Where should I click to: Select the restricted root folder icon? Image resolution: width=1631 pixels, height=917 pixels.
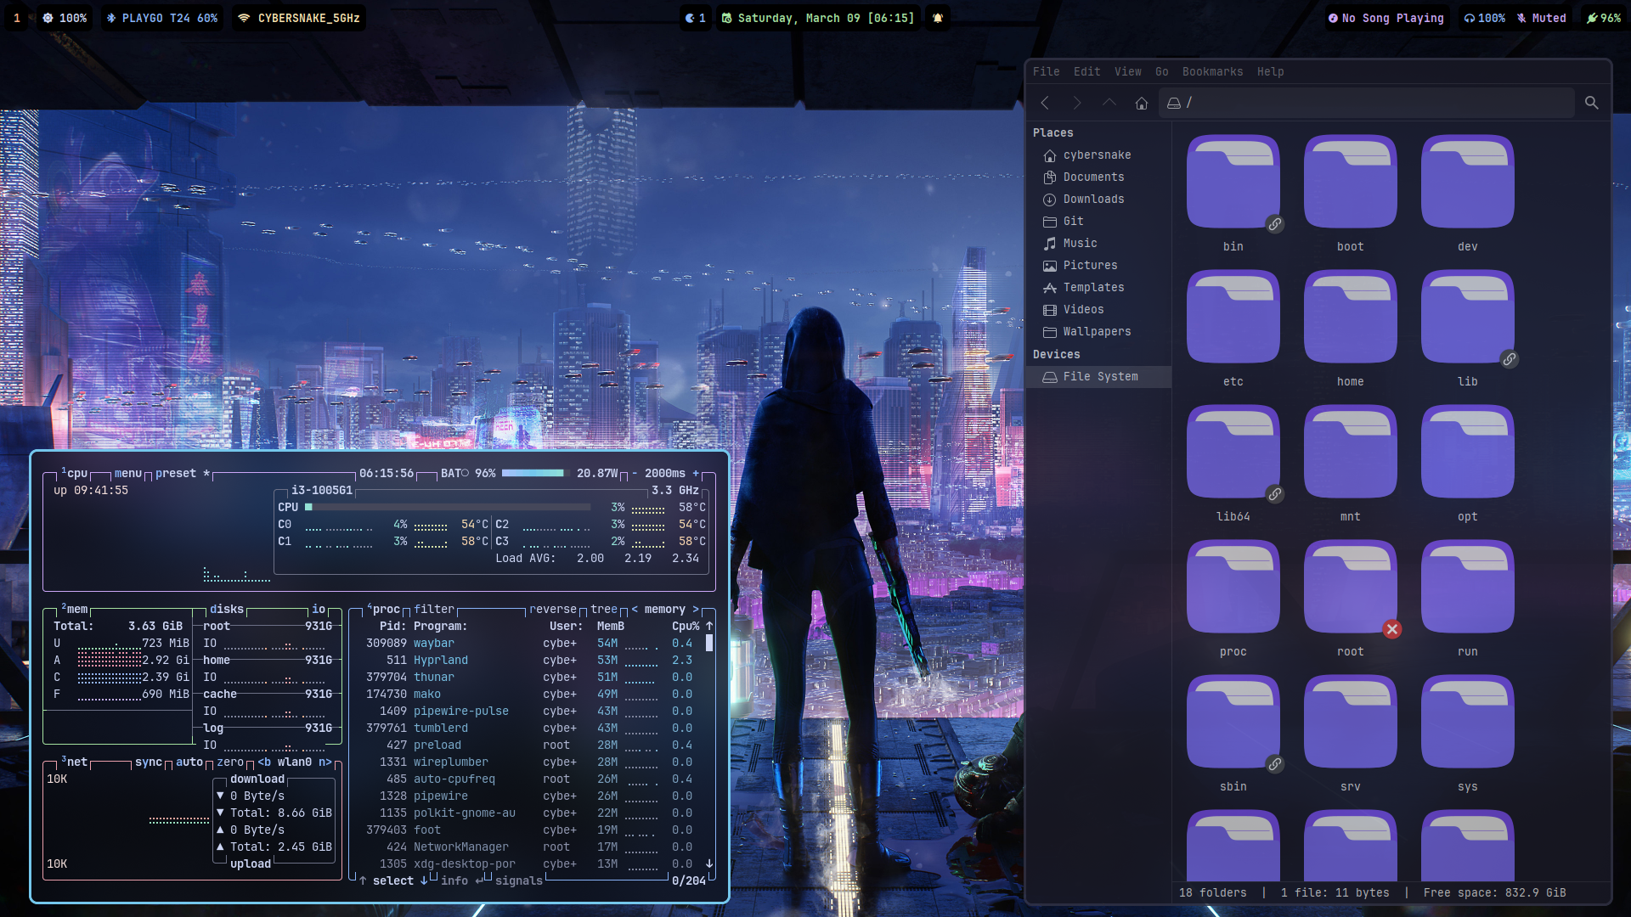[1351, 588]
